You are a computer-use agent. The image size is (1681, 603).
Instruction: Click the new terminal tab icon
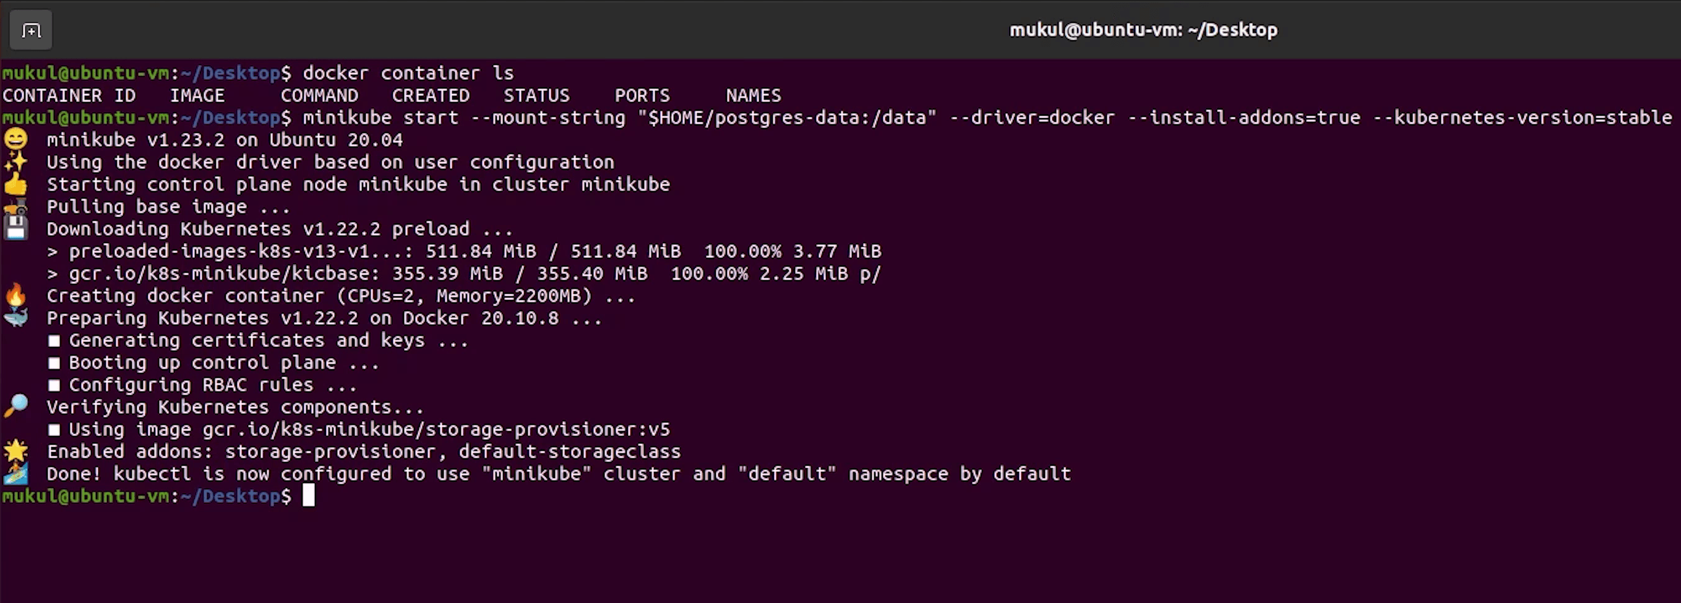31,30
